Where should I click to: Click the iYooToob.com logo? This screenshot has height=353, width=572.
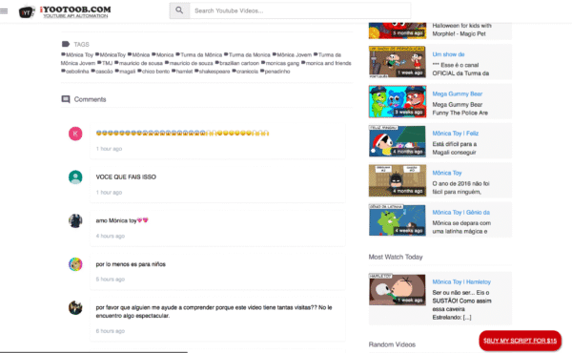pos(65,11)
